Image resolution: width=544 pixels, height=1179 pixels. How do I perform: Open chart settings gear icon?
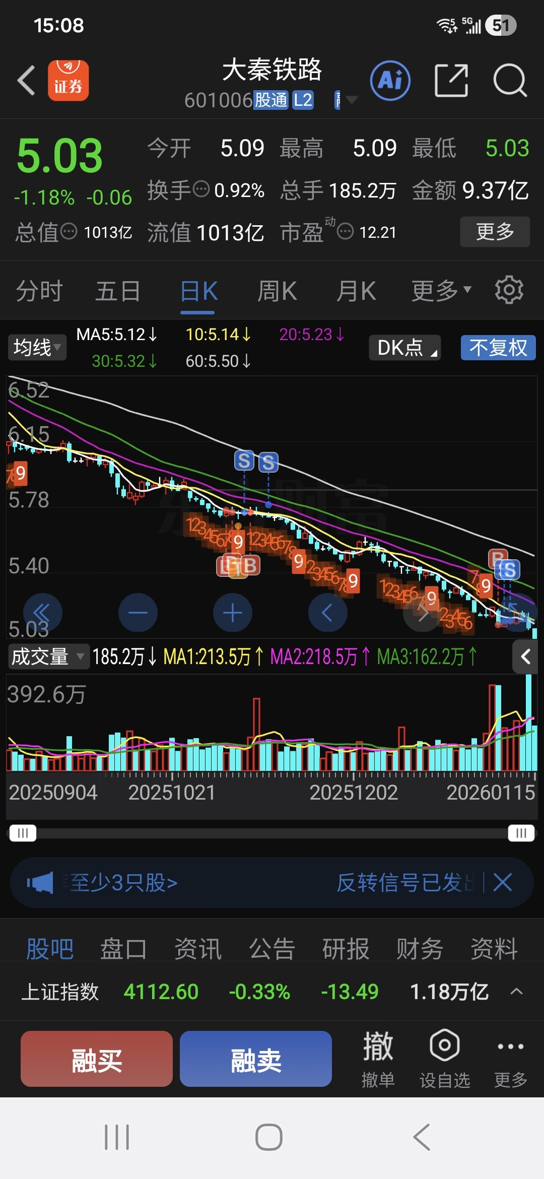pos(509,290)
